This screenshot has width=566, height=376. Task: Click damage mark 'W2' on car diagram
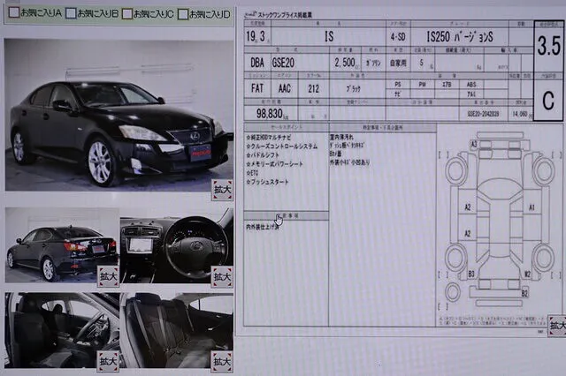click(x=527, y=274)
